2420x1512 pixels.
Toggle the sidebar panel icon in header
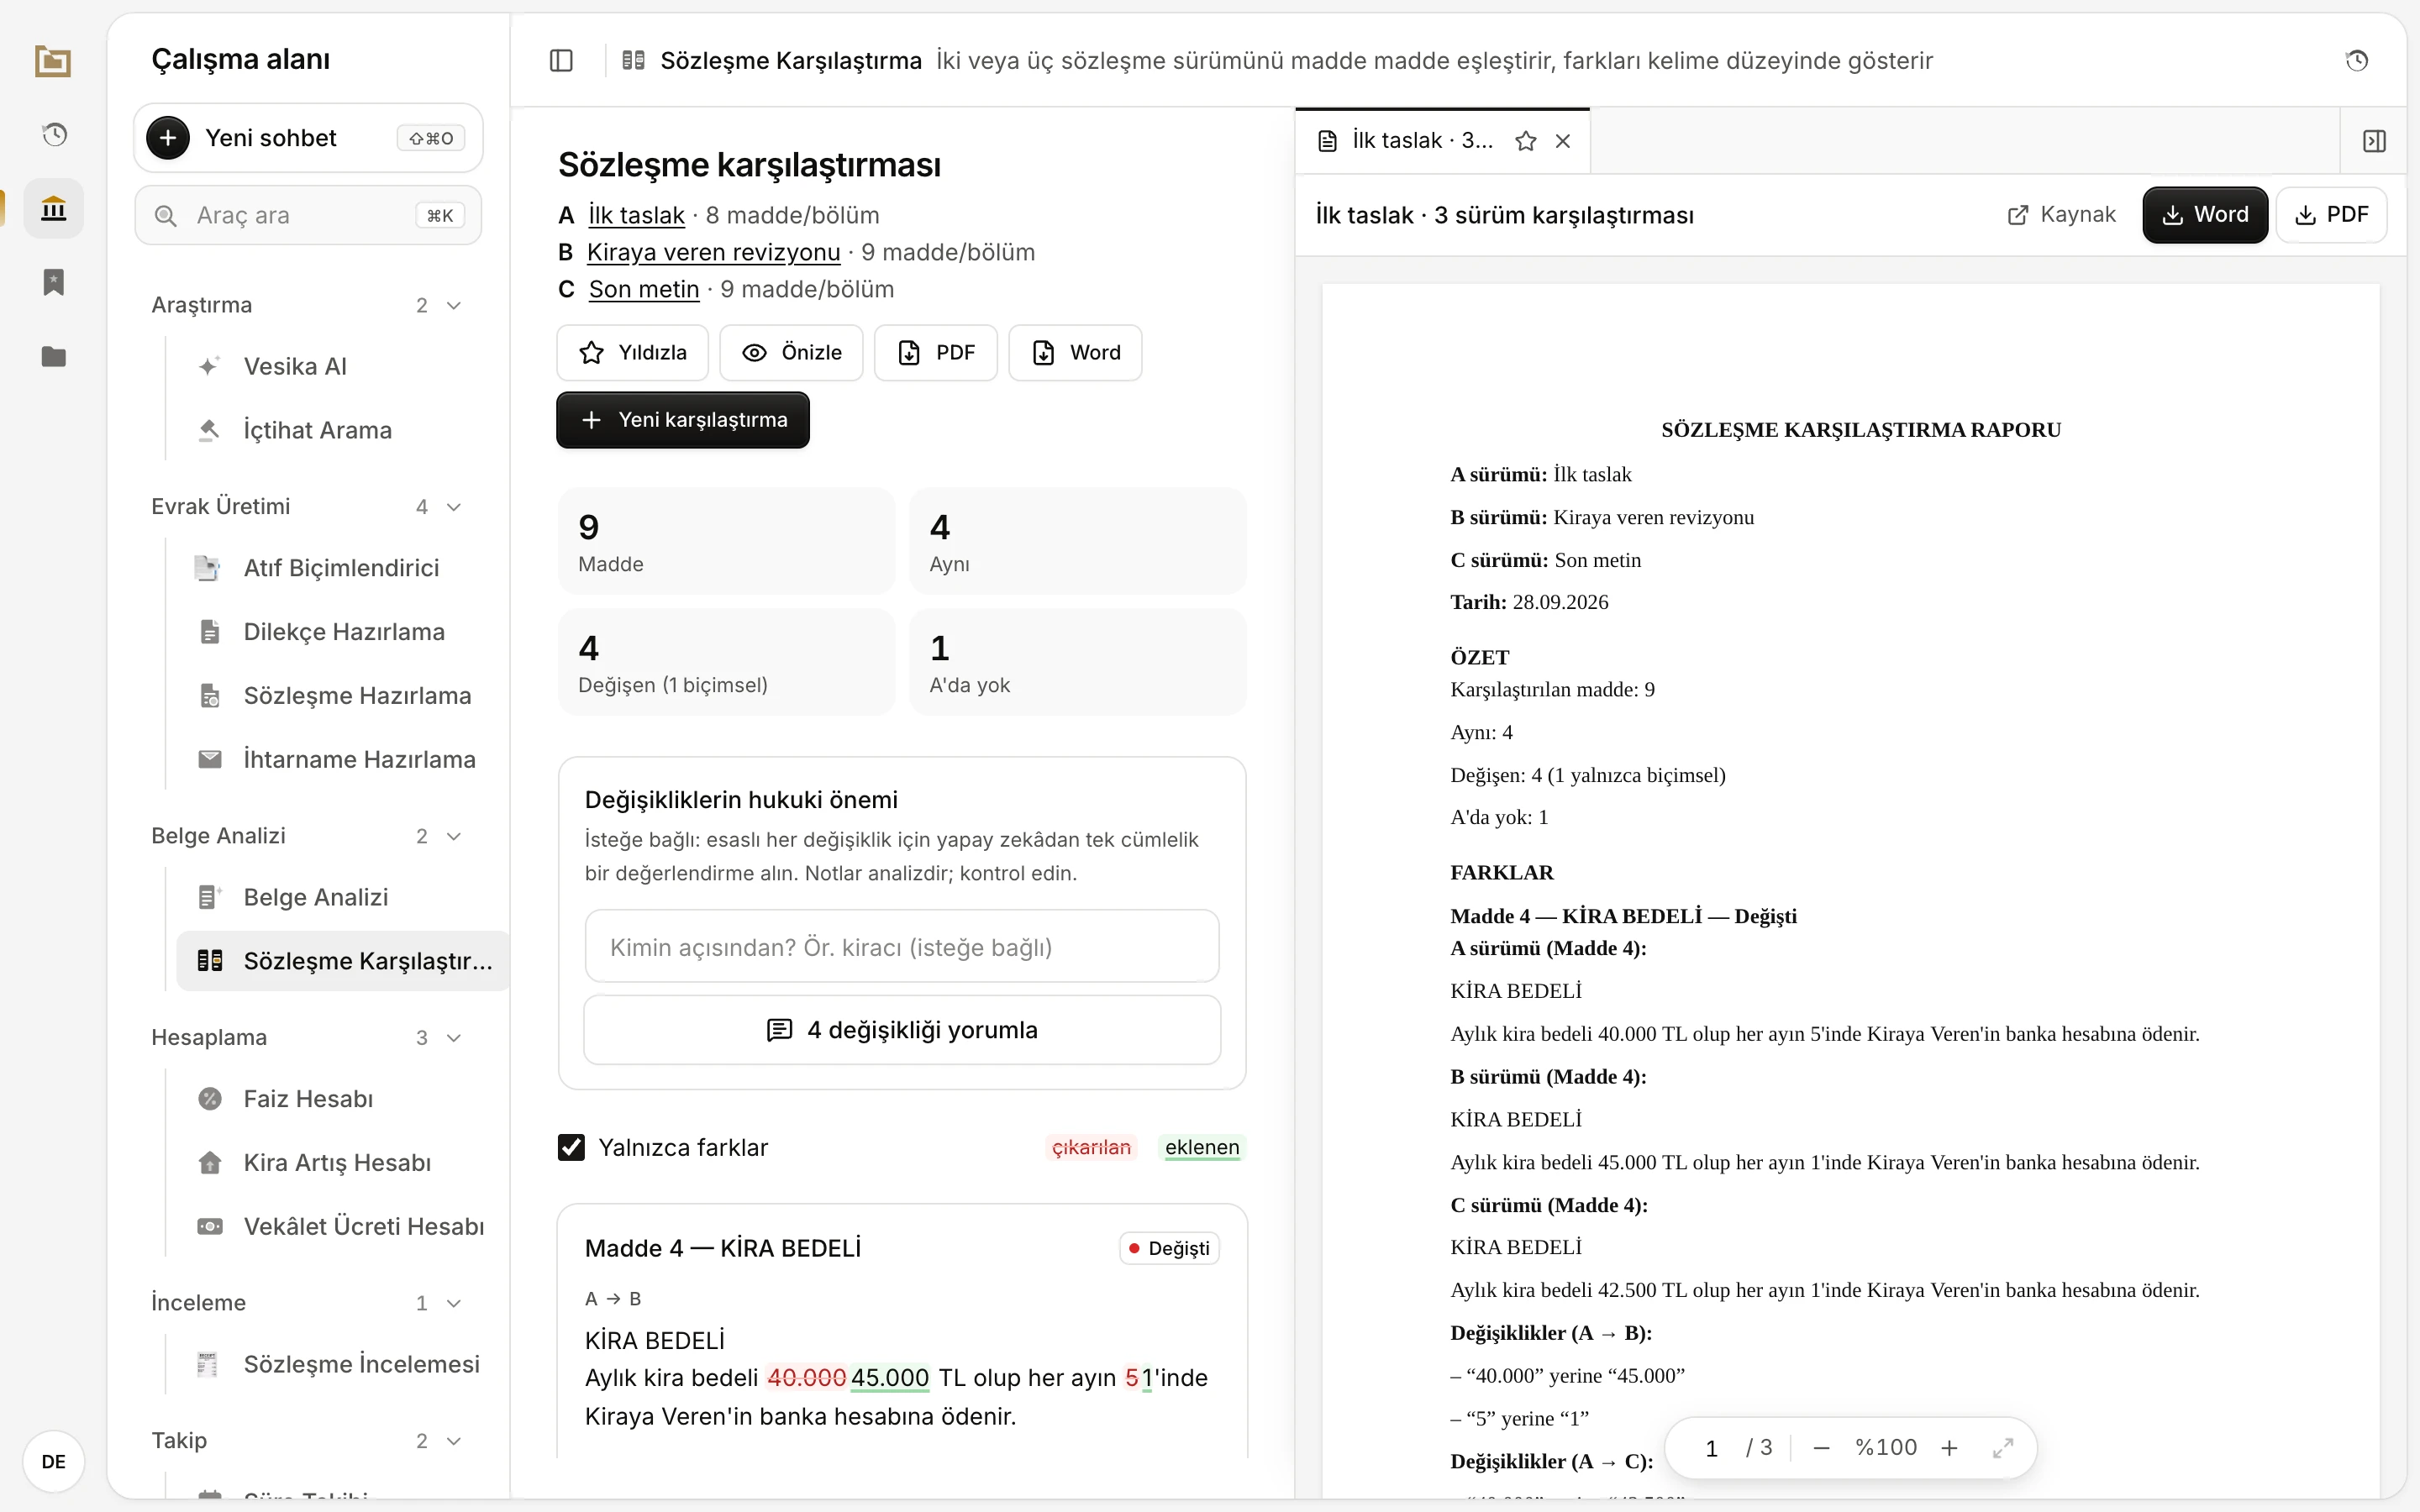click(562, 61)
